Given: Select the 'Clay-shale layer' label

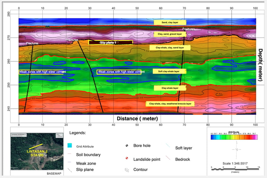Looking at the screenshot, I should [x=170, y=88].
